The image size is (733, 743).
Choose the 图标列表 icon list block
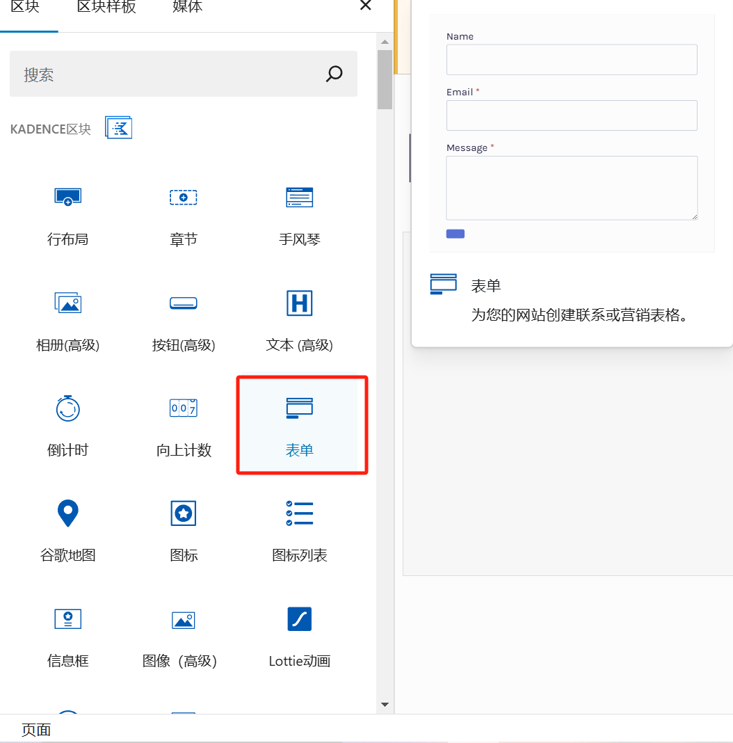coord(299,513)
